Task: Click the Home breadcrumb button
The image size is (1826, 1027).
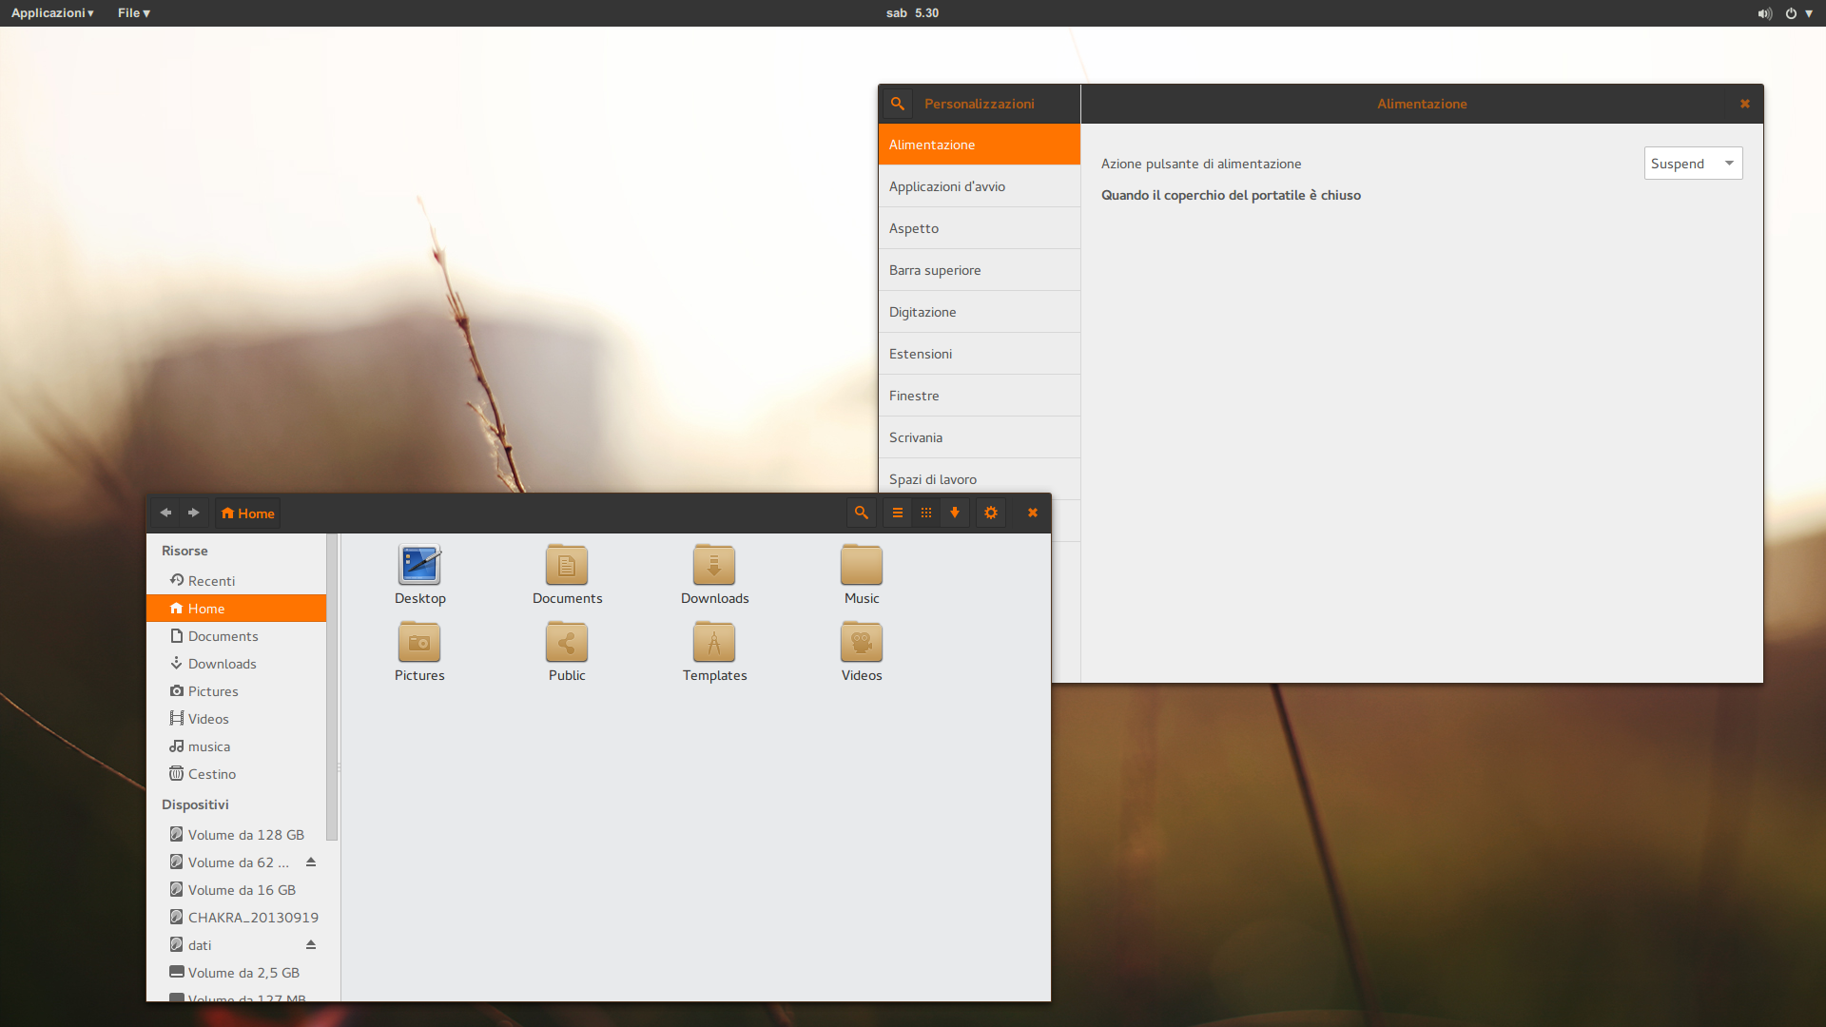Action: (x=246, y=513)
